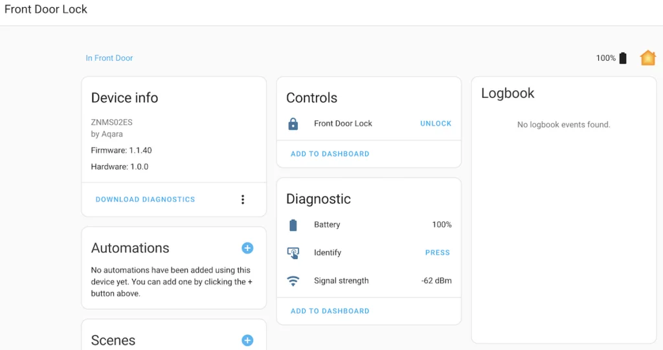Viewport: 663px width, 350px height.
Task: Add Diagnostic entities to dashboard
Action: [330, 311]
